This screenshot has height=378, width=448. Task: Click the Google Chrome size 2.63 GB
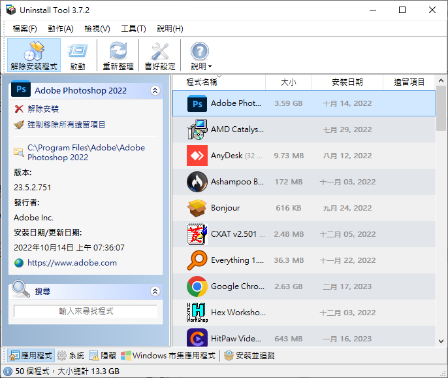pos(289,286)
